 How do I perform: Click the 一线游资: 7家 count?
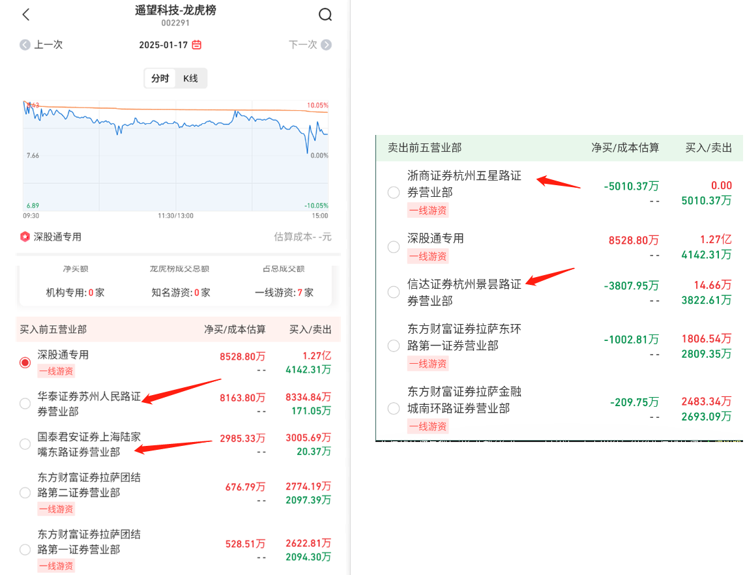(x=284, y=293)
